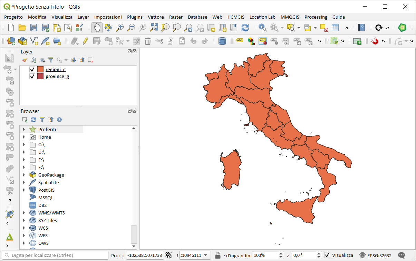The width and height of the screenshot is (416, 261).
Task: Open the Processing menu
Action: [x=316, y=17]
